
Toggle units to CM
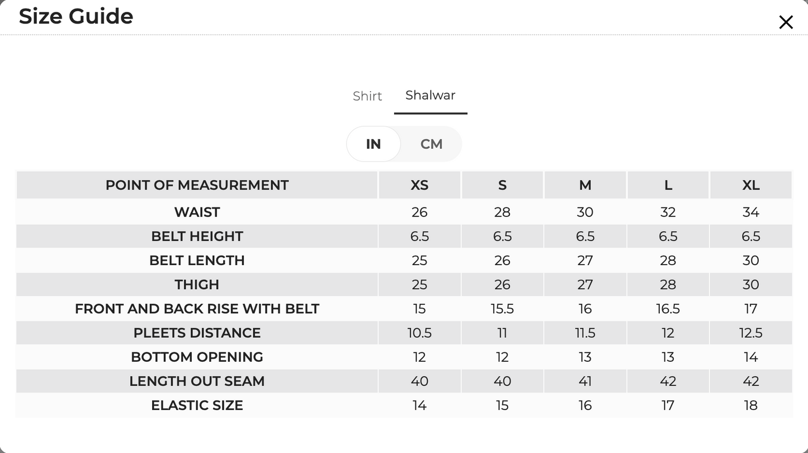coord(431,144)
